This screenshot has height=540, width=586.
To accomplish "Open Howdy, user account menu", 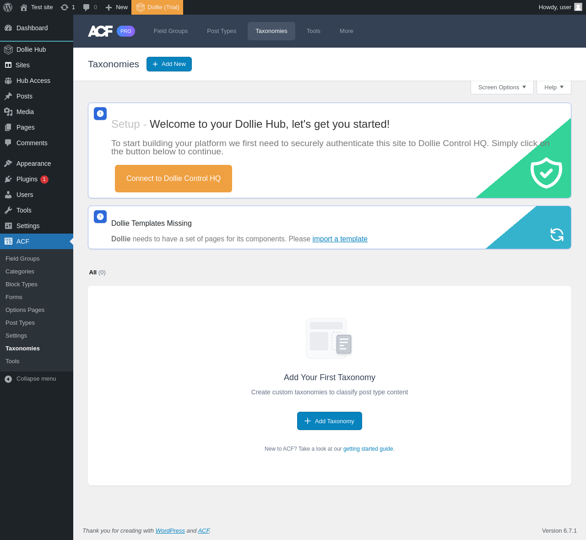I will pos(560,7).
